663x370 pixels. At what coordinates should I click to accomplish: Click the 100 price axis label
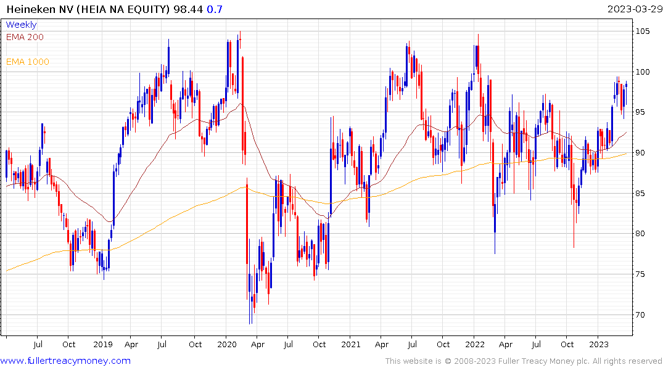tap(643, 72)
